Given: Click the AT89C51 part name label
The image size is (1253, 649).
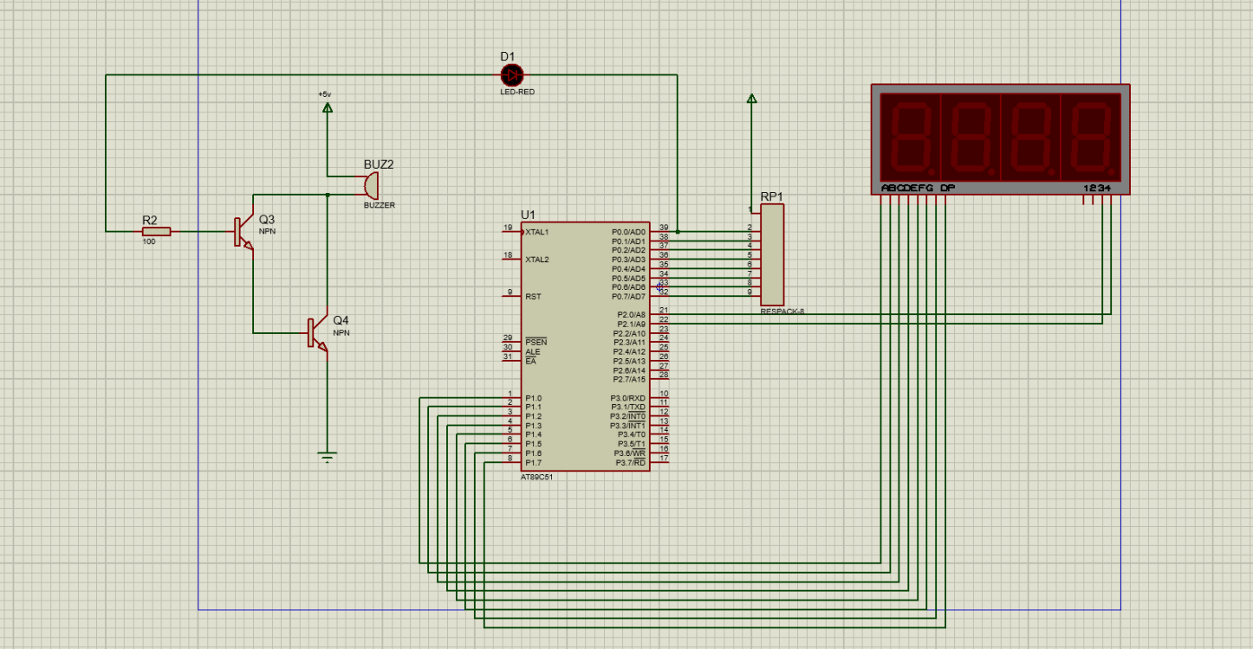Looking at the screenshot, I should [536, 477].
